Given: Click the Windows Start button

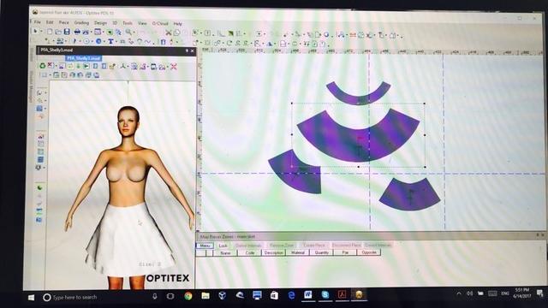Looking at the screenshot, I should coord(31,298).
